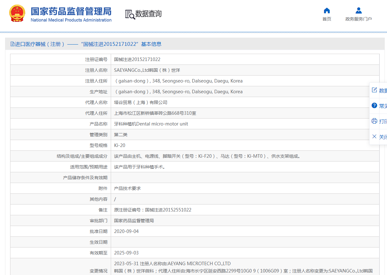This screenshot has height=275, width=387.
Task: Click the national emblem logo
Action: tap(17, 13)
